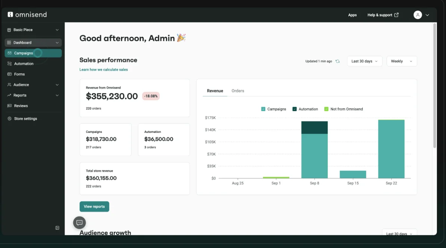Click the Store settings gear icon

click(9, 119)
